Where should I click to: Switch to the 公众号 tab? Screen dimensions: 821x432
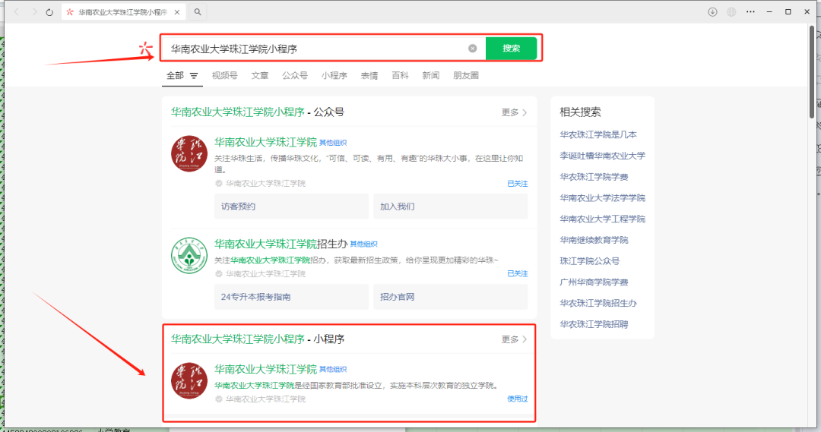(x=295, y=75)
